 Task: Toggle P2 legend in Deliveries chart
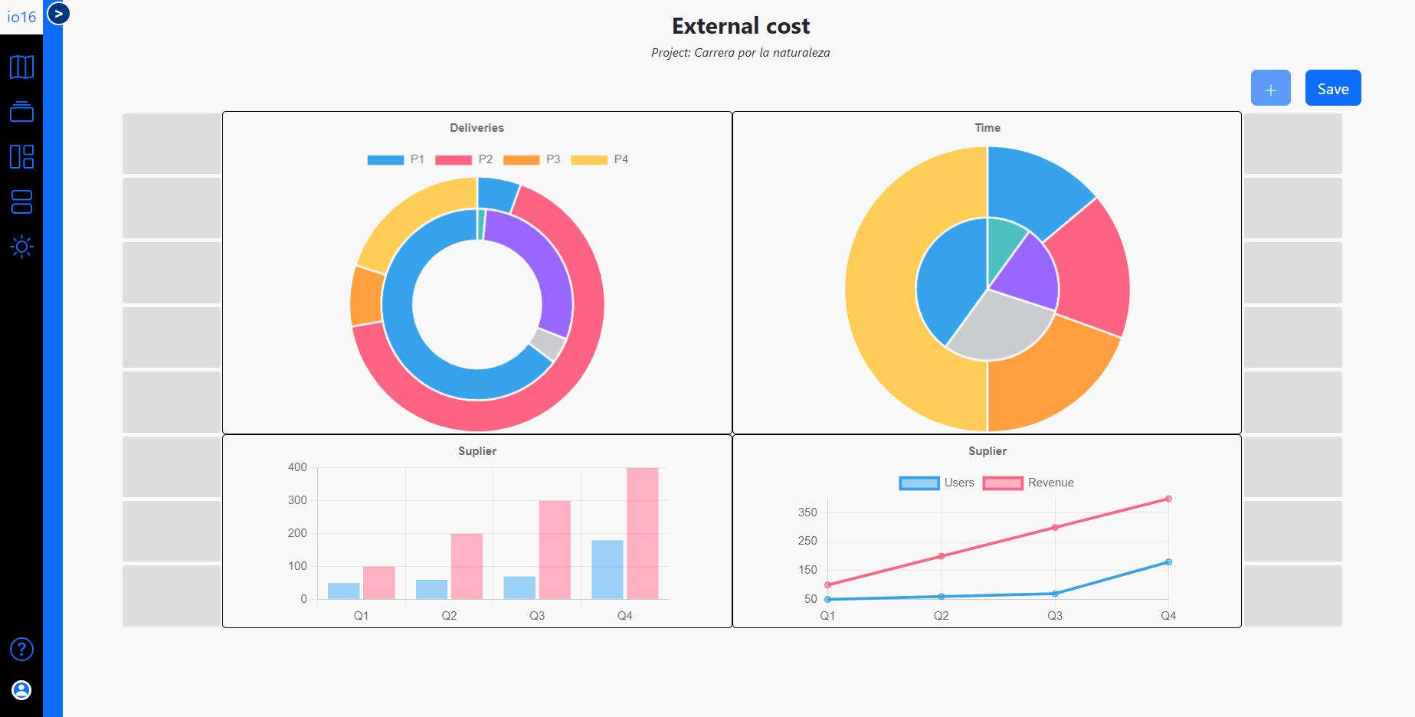(x=463, y=159)
